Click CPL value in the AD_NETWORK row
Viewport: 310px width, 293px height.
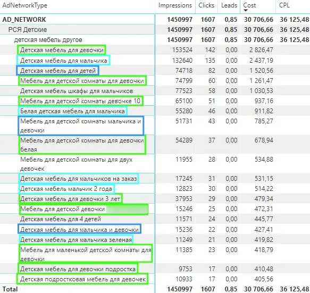coord(294,19)
